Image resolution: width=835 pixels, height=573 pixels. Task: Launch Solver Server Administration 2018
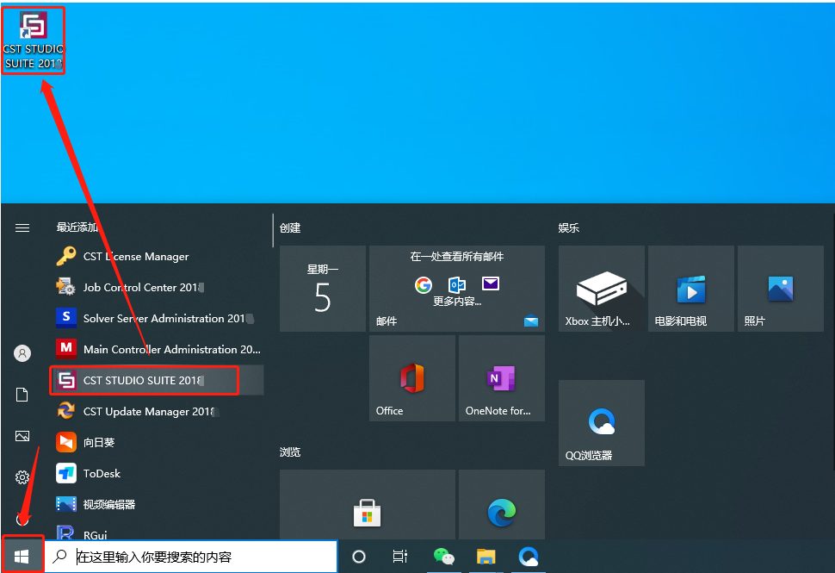[x=158, y=318]
